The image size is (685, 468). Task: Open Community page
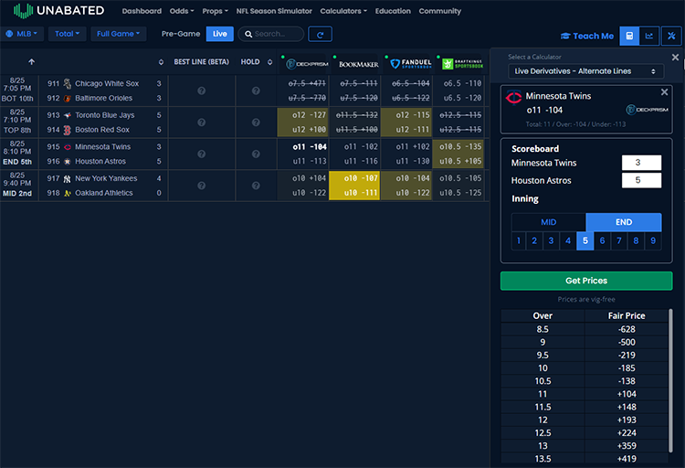(x=440, y=11)
